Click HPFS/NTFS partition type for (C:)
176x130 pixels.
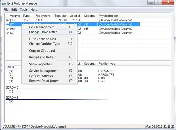click(106, 75)
